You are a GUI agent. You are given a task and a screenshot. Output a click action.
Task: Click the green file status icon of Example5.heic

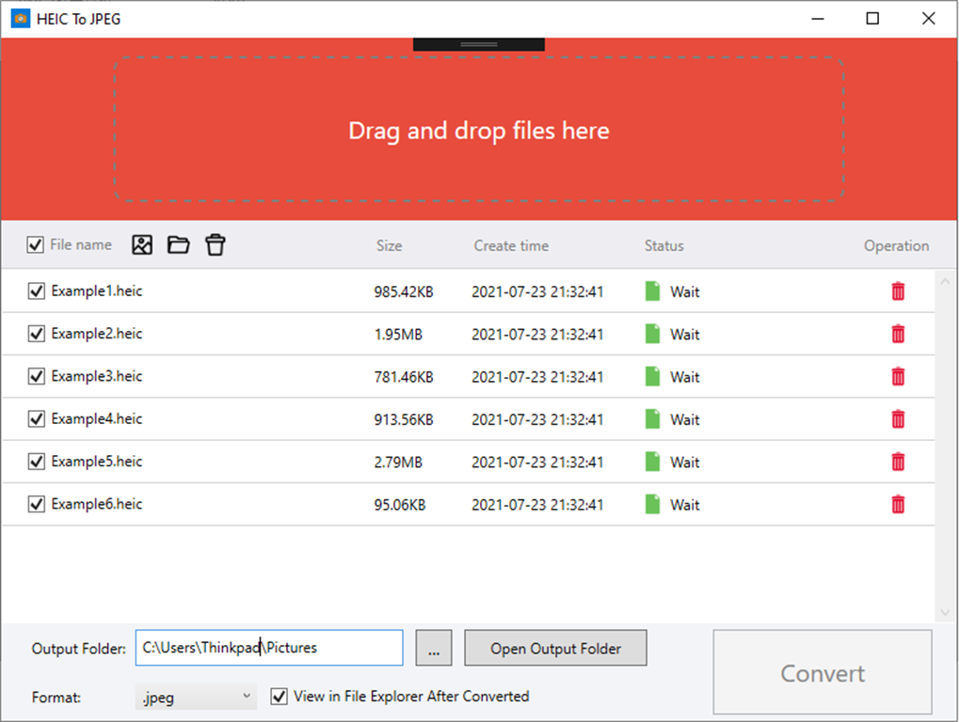[x=652, y=462]
